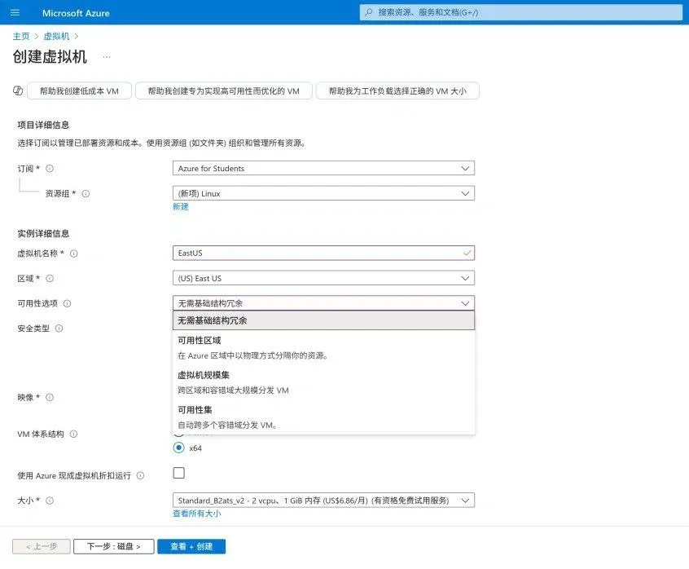
Task: Click the info icon next to 映像
Action: 49,398
